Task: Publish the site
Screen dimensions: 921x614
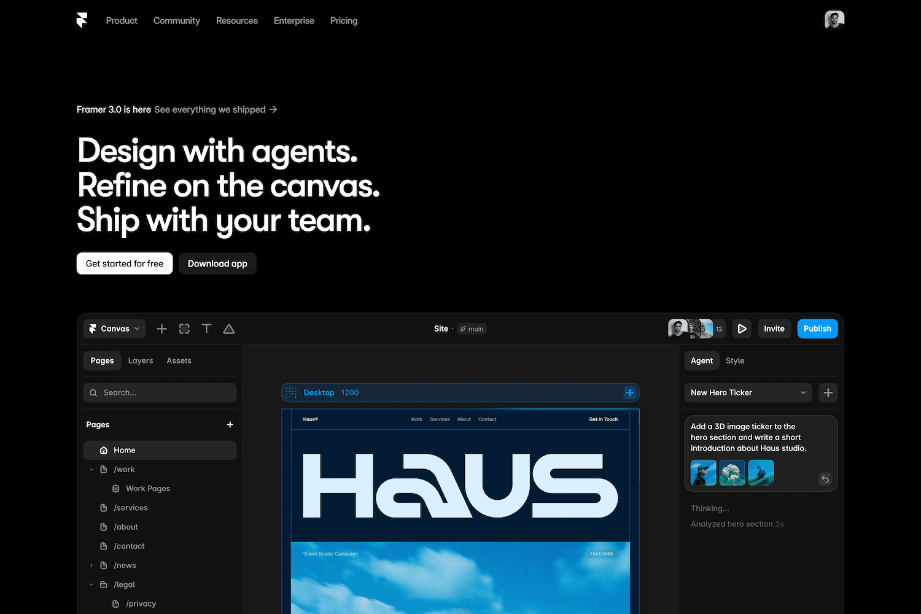Action: [817, 328]
